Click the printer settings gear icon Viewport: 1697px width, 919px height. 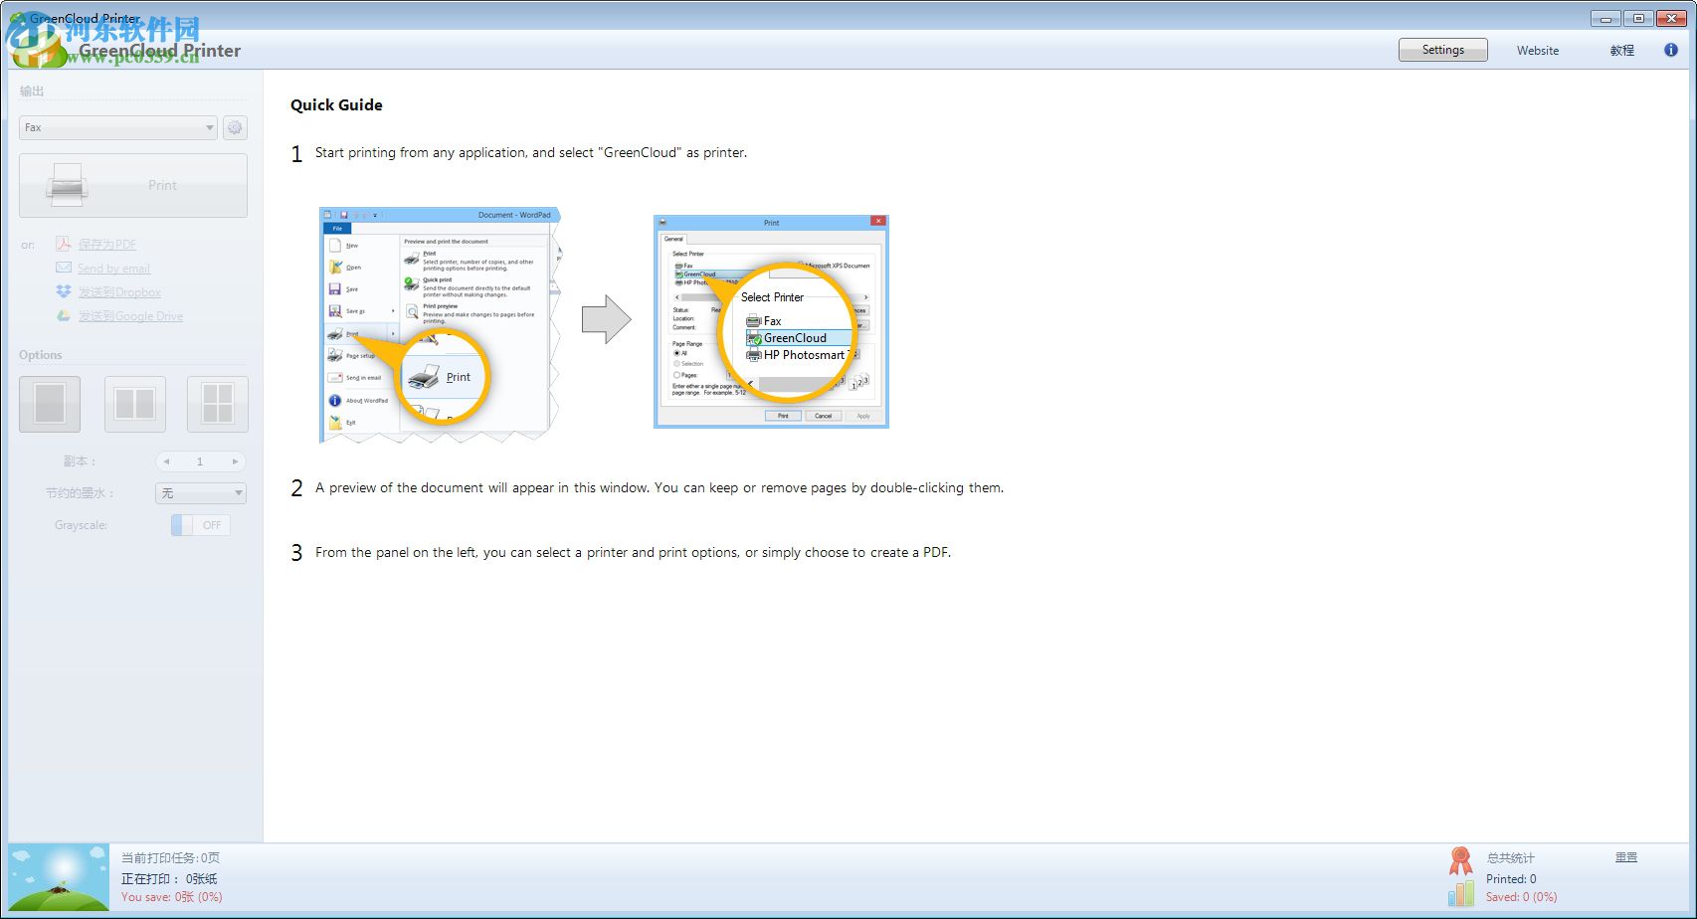pos(235,127)
